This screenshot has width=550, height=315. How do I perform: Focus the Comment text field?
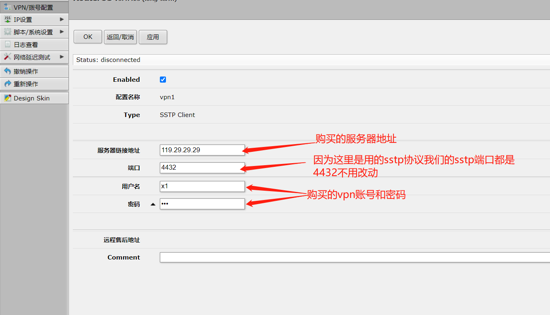[355, 257]
